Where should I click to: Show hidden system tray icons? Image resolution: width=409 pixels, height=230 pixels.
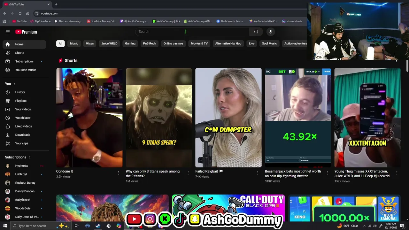pos(364,226)
